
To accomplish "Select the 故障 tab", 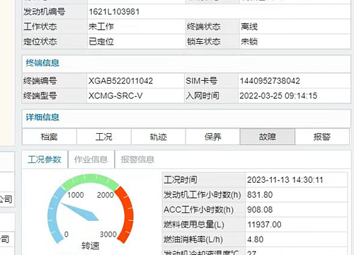I will tap(268, 137).
